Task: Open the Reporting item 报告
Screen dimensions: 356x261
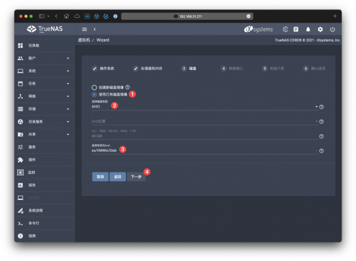Action: coord(44,186)
